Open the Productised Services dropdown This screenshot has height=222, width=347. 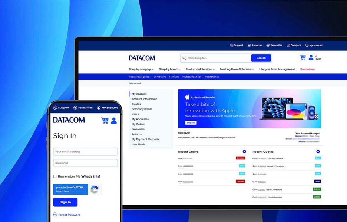tap(200, 69)
